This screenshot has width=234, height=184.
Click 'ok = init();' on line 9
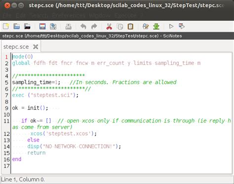tap(30, 108)
